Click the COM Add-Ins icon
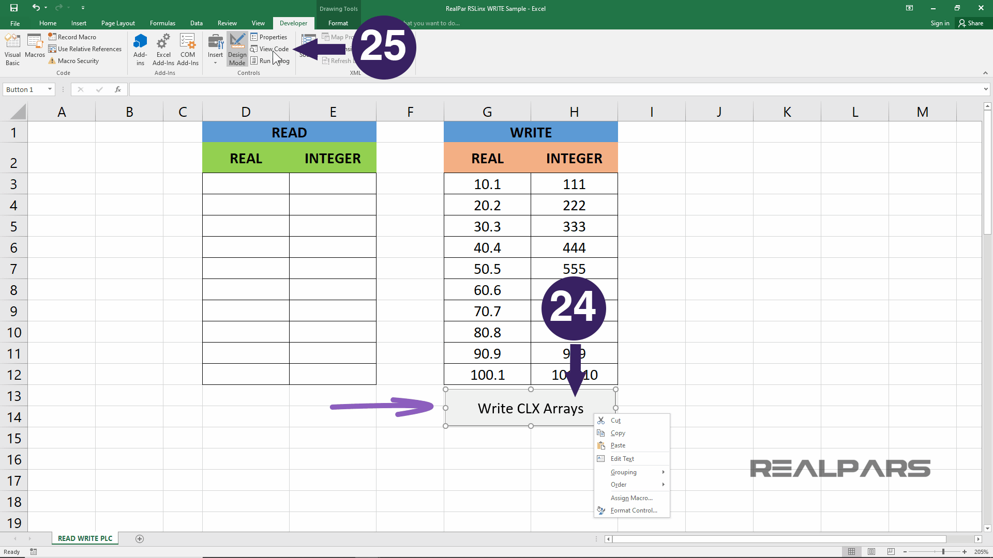 coord(187,49)
